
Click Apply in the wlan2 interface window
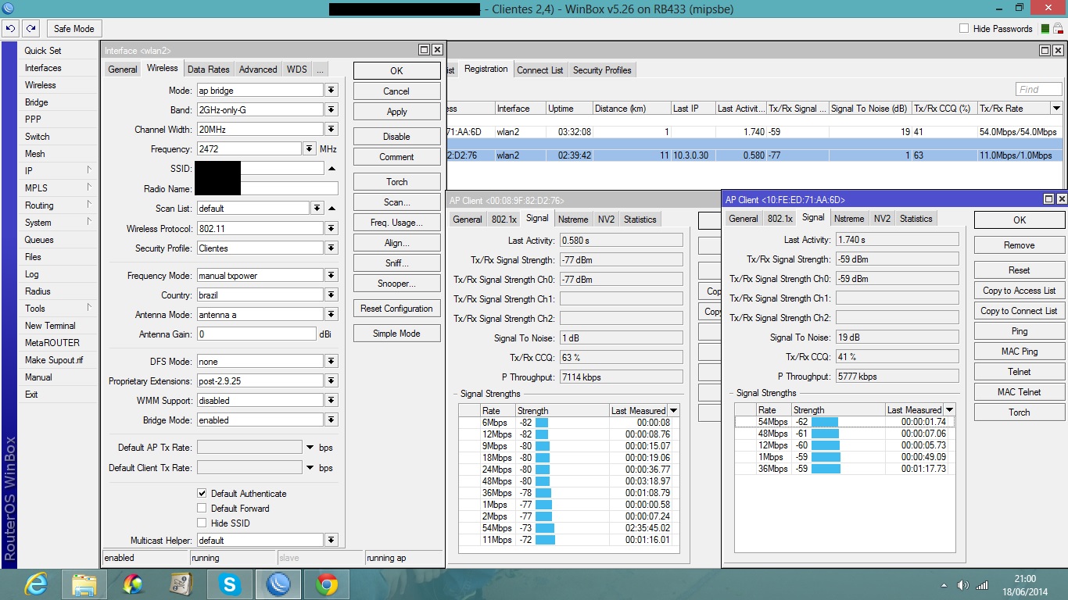tap(397, 112)
